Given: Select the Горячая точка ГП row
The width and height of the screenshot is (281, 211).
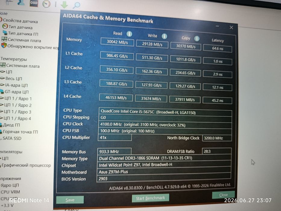Looking at the screenshot, I should [x=20, y=132].
